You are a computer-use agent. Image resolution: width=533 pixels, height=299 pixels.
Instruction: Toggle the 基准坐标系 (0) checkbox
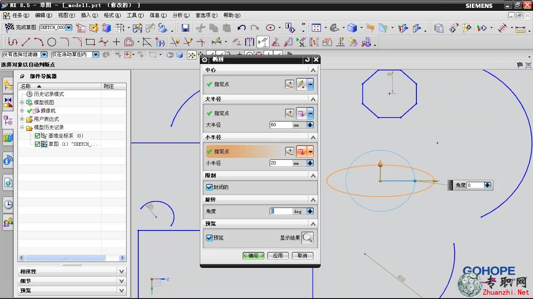[x=37, y=136]
